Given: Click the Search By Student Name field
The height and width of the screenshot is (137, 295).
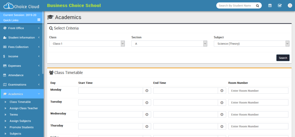Looking at the screenshot, I should pyautogui.click(x=235, y=6).
